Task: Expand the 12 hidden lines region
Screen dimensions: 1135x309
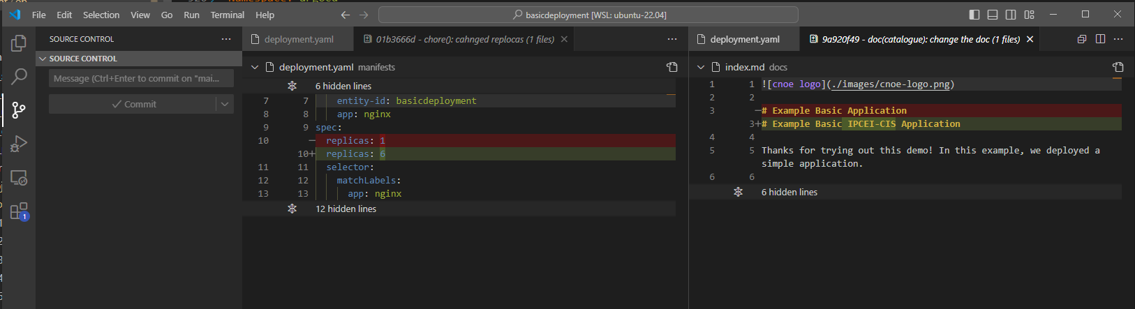Action: (346, 209)
